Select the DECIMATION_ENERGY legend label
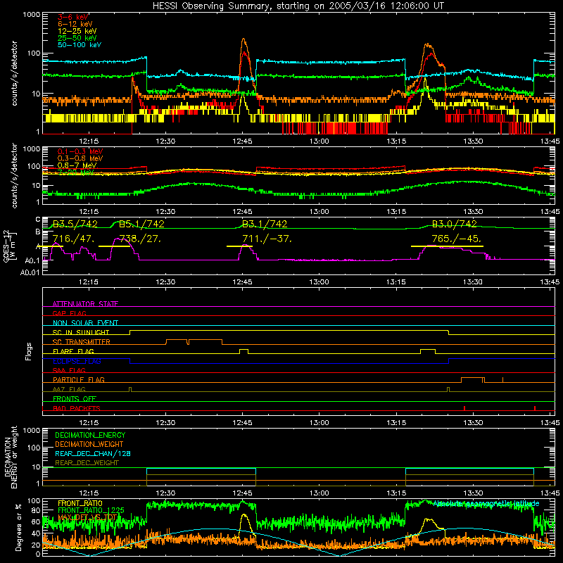Screen dimensions: 563x563 pos(90,435)
